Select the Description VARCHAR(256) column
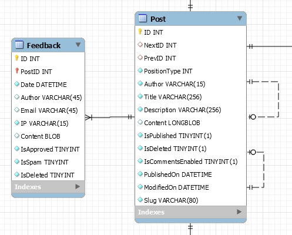The width and height of the screenshot is (292, 235). (x=190, y=110)
